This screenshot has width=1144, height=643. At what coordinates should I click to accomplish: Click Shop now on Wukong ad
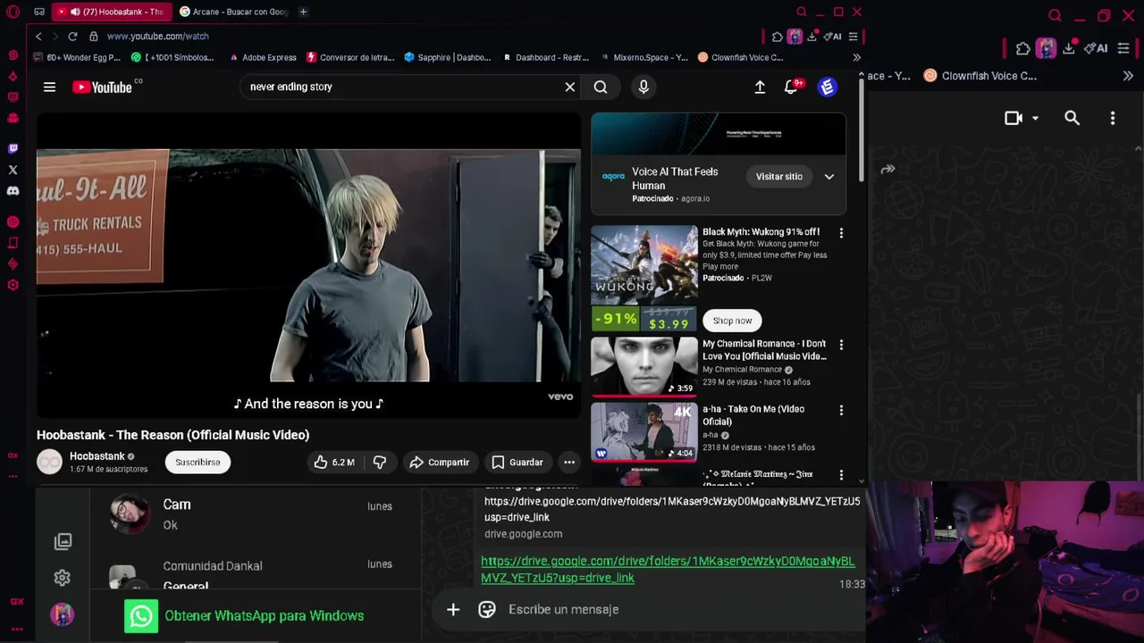tap(732, 321)
